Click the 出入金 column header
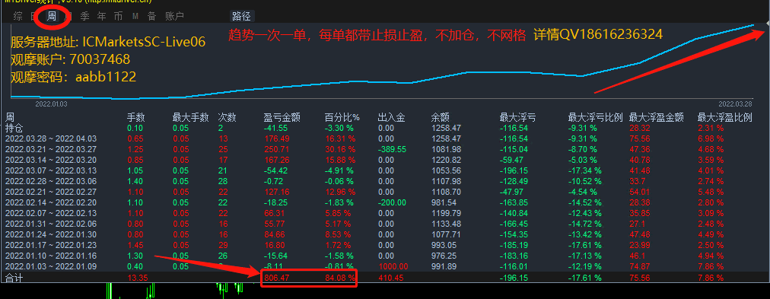The height and width of the screenshot is (299, 770). coord(391,117)
